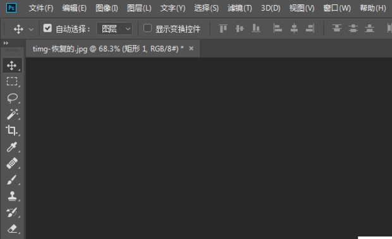Open the 图层 auto-select dropdown
The image size is (392, 239).
tap(114, 29)
